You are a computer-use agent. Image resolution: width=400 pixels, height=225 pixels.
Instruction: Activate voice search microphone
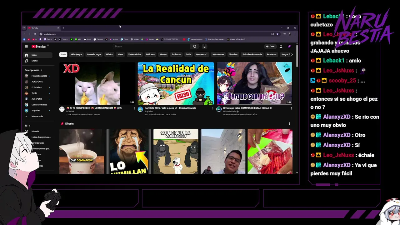[204, 47]
